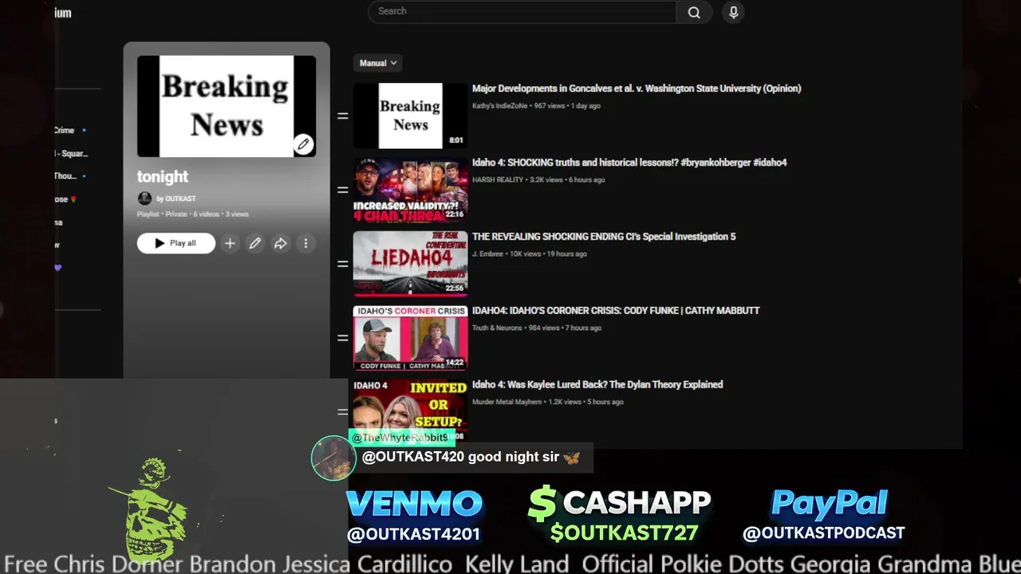Viewport: 1021px width, 574px height.
Task: Click '10K views • 19 hours ago' text
Action: tap(547, 254)
